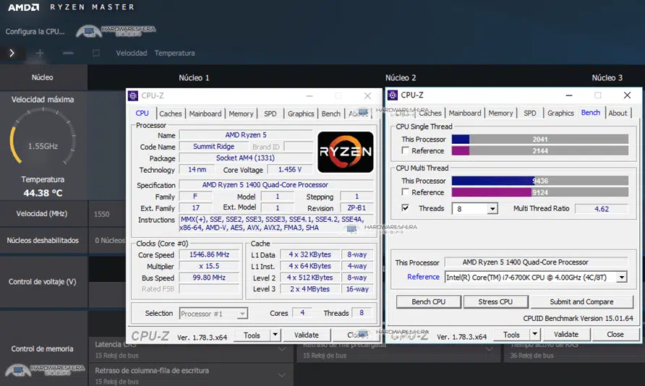Select the Velocidad view in Ryzen Master

point(131,53)
